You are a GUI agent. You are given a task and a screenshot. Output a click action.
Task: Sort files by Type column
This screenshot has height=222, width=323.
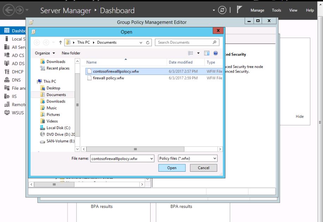(214, 62)
